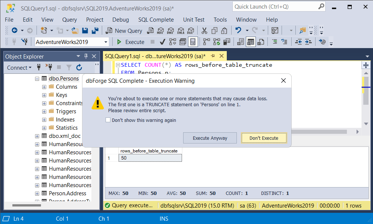Parse the query with the checkmark icon

pos(162,42)
